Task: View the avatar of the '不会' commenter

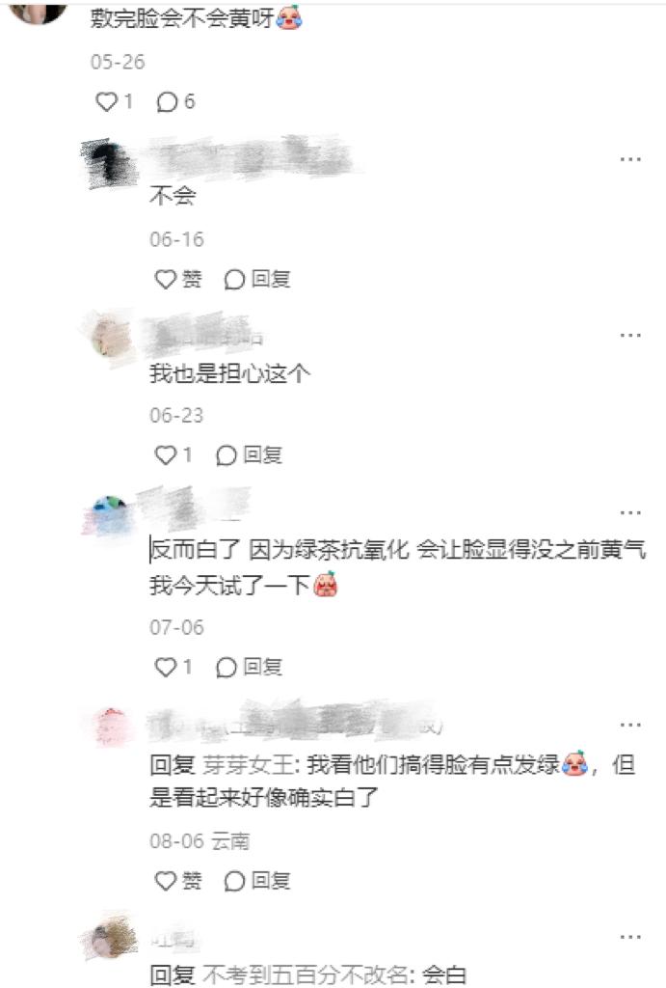Action: click(x=109, y=164)
